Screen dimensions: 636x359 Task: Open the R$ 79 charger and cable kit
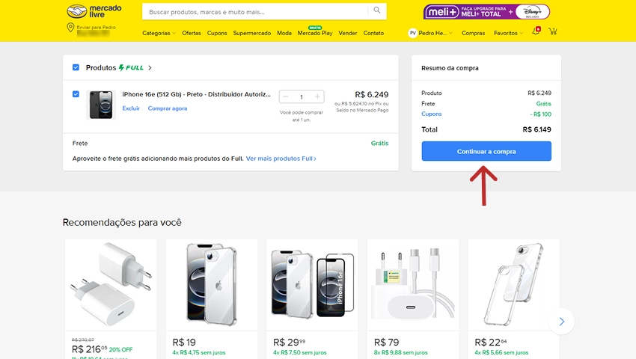[413, 285]
